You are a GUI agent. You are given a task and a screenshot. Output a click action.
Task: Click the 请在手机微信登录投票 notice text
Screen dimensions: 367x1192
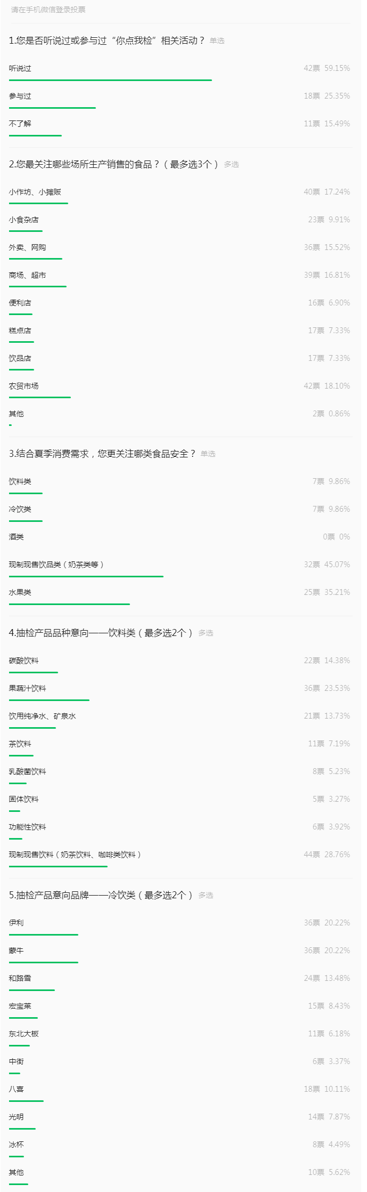[48, 10]
